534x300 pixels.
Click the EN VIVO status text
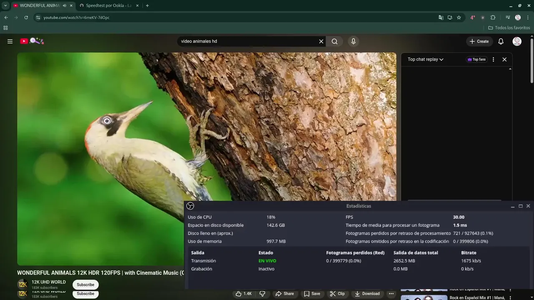pos(267,261)
